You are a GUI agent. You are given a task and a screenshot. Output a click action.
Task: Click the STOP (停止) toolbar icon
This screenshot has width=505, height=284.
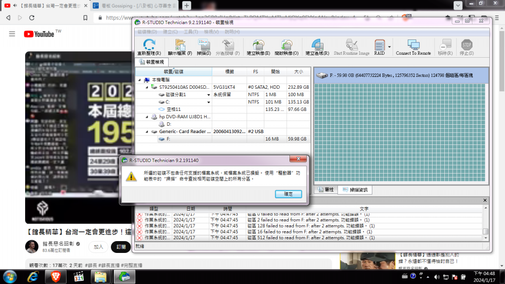[x=467, y=47]
